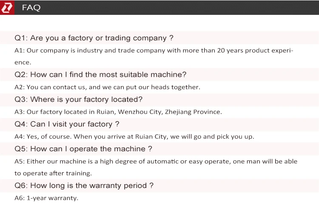Image resolution: width=319 pixels, height=216 pixels.
Task: Click the 'A1:' answer label
Action: pyautogui.click(x=20, y=50)
